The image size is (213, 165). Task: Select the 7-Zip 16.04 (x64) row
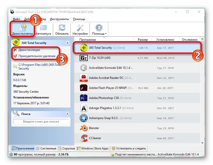point(137,58)
